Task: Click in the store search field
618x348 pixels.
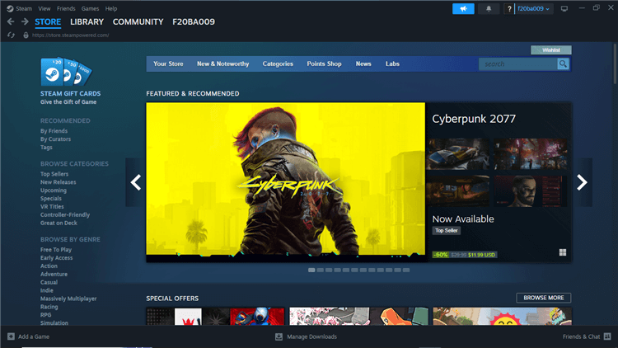Action: (x=517, y=64)
